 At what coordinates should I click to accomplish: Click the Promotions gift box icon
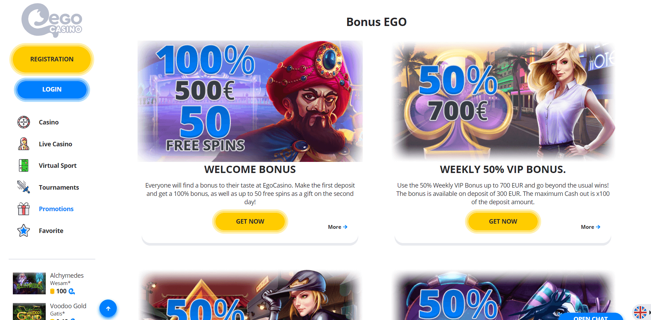coord(24,209)
